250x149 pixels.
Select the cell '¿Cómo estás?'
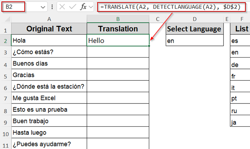click(x=49, y=52)
